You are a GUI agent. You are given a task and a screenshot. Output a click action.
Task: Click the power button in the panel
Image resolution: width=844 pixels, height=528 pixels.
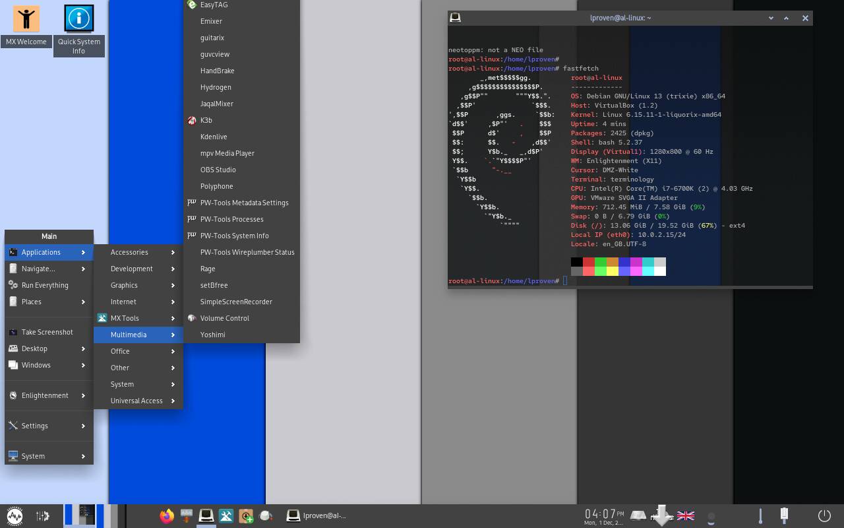pyautogui.click(x=824, y=515)
